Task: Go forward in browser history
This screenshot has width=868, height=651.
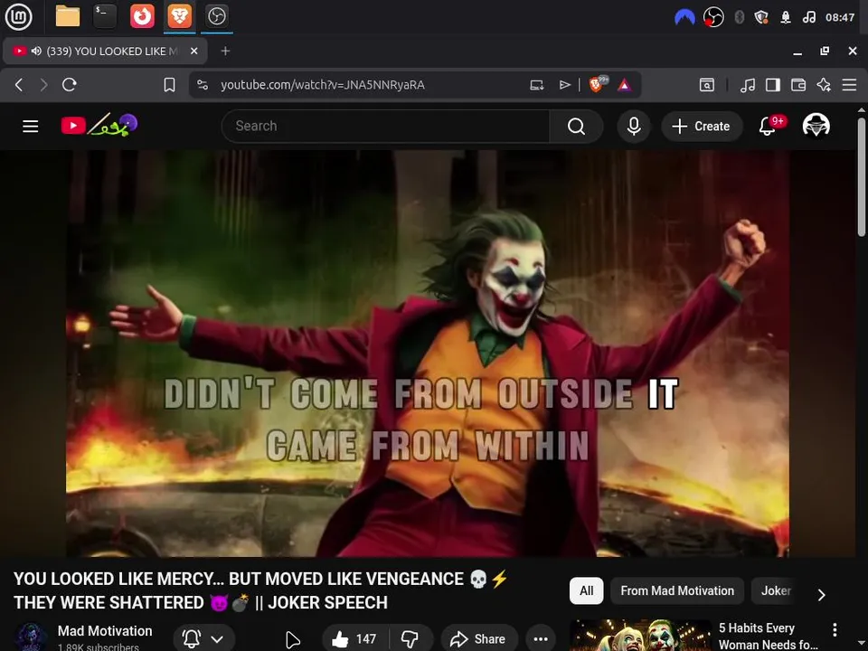Action: click(43, 85)
